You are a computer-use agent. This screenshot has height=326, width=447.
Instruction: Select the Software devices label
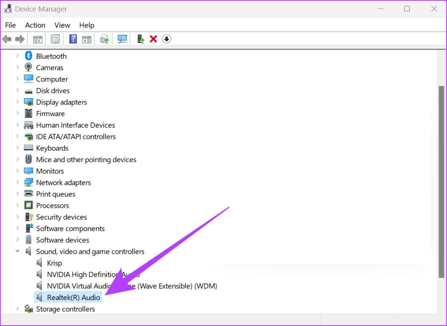tap(62, 240)
